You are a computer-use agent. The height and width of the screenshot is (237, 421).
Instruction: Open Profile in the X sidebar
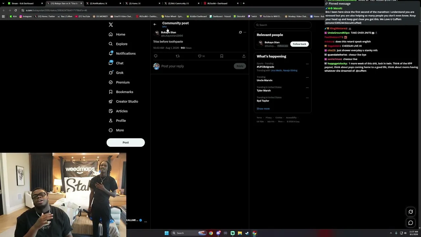pos(117,120)
